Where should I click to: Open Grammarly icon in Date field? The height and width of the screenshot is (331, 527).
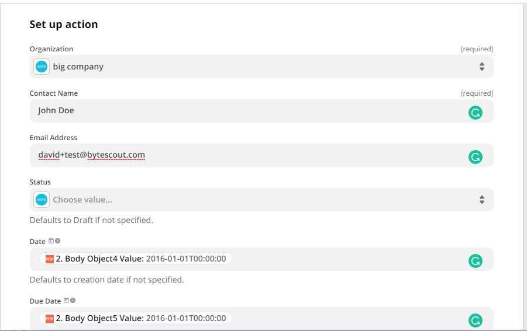coord(476,260)
